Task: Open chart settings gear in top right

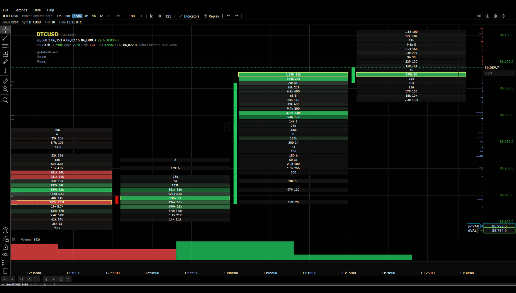Action: pos(495,16)
